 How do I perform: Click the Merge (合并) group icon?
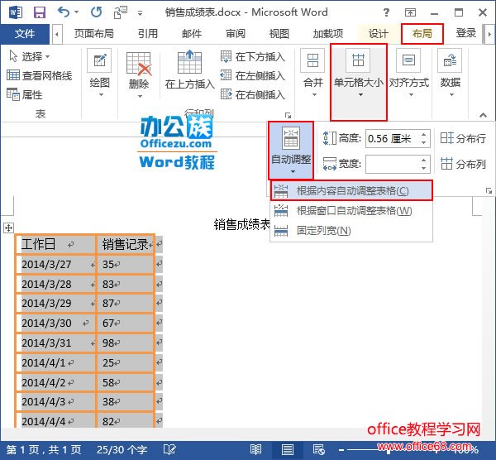312,60
